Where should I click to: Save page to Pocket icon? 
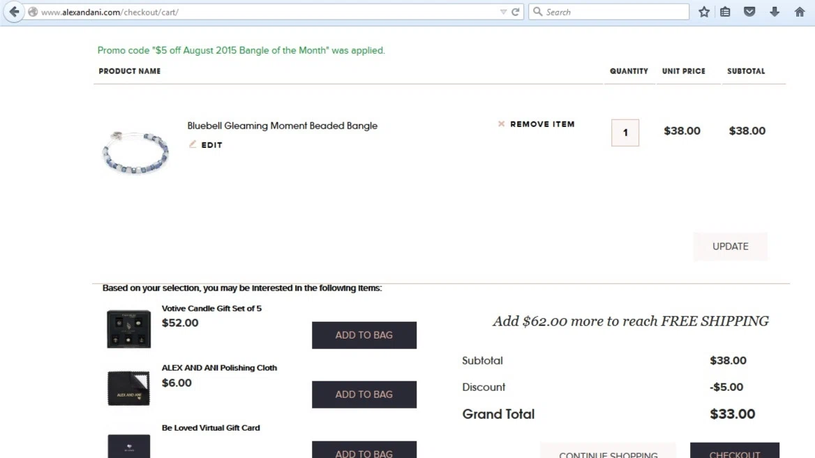coord(749,12)
